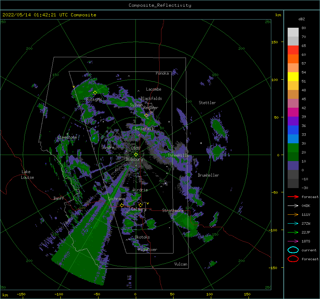The width and height of the screenshot is (320, 299).
Task: Click the Vulcan label
Action: click(181, 264)
